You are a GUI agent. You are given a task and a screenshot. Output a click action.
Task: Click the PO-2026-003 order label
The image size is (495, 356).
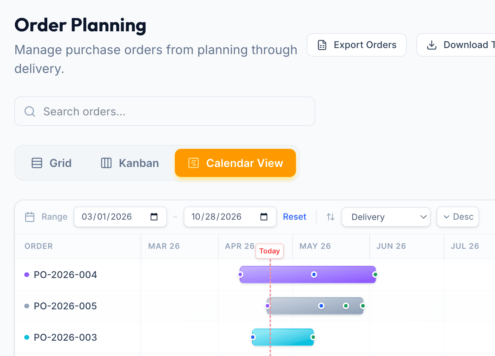(x=65, y=337)
